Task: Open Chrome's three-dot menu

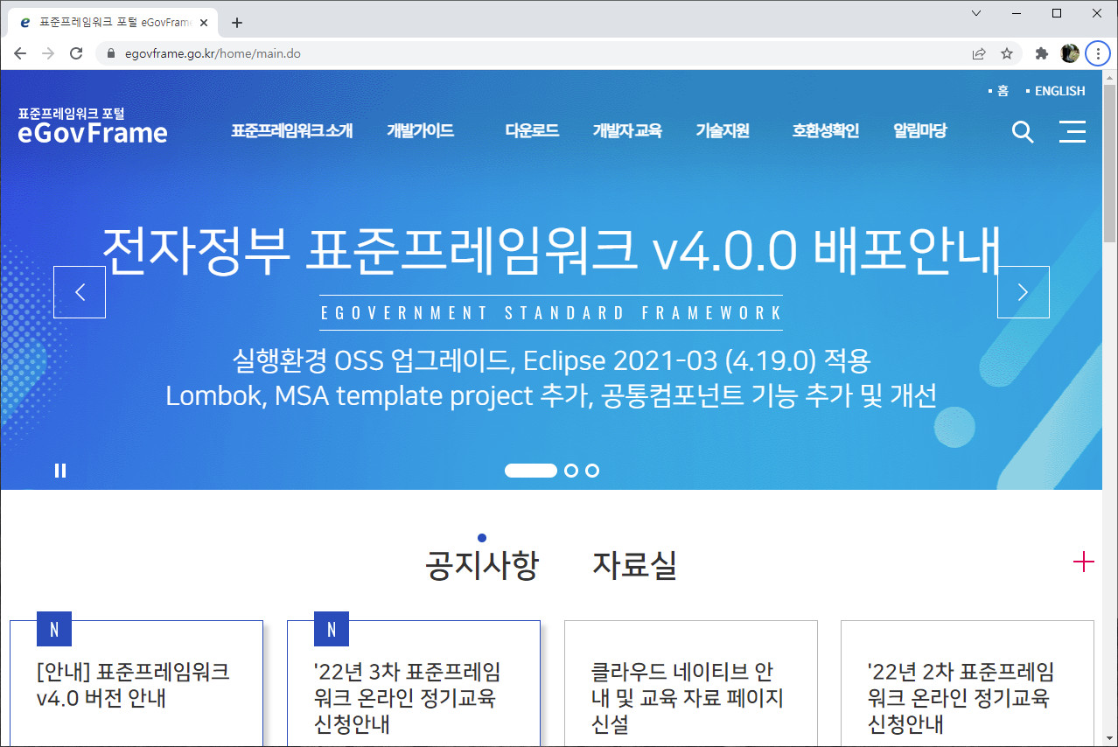Action: (x=1097, y=53)
